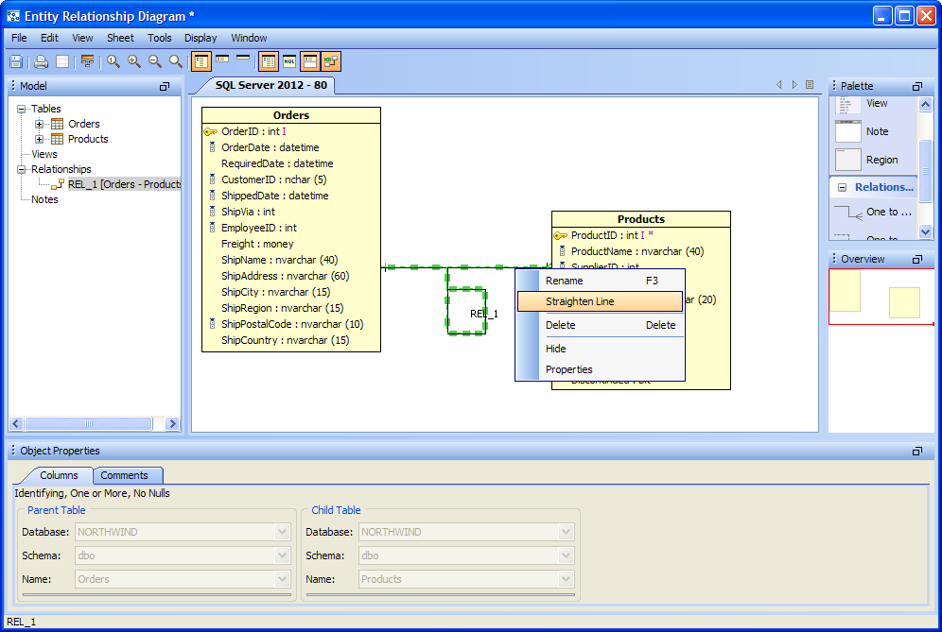Image resolution: width=942 pixels, height=632 pixels.
Task: Click Model panel scroll right arrow
Action: 172,424
